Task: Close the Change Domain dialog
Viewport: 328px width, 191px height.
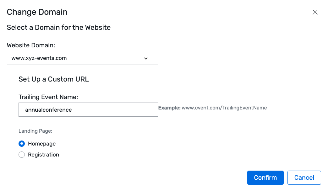Action: (x=315, y=12)
